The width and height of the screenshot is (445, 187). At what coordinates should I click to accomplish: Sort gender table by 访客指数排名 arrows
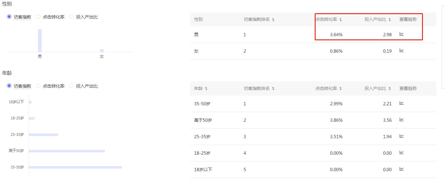point(274,19)
